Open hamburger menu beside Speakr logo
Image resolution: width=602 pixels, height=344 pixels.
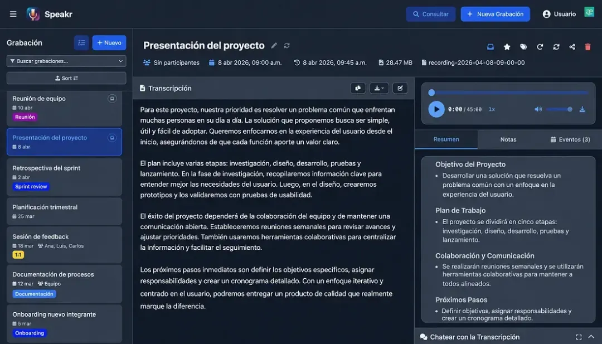click(x=13, y=14)
